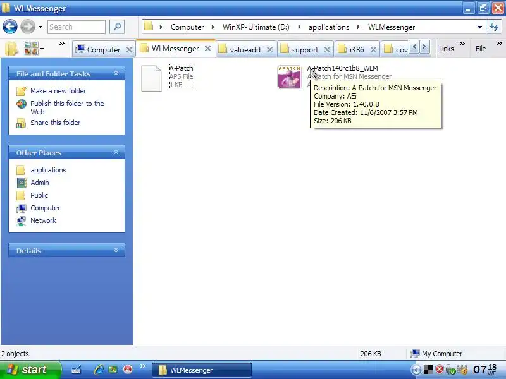Click the address bar Refresh button
This screenshot has width=506, height=379.
coord(494,27)
